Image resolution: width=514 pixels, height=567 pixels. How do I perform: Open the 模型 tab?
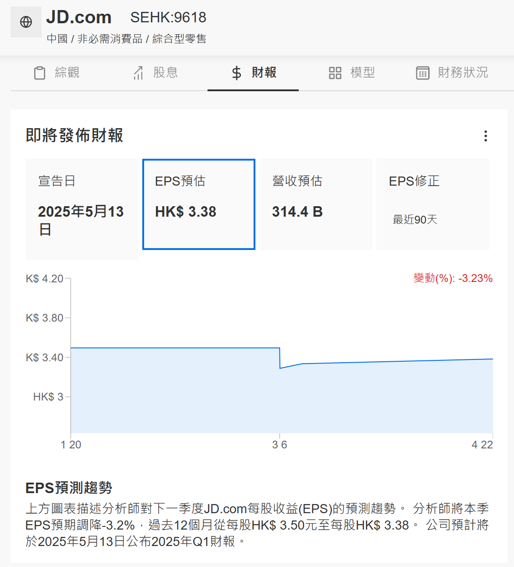(352, 73)
